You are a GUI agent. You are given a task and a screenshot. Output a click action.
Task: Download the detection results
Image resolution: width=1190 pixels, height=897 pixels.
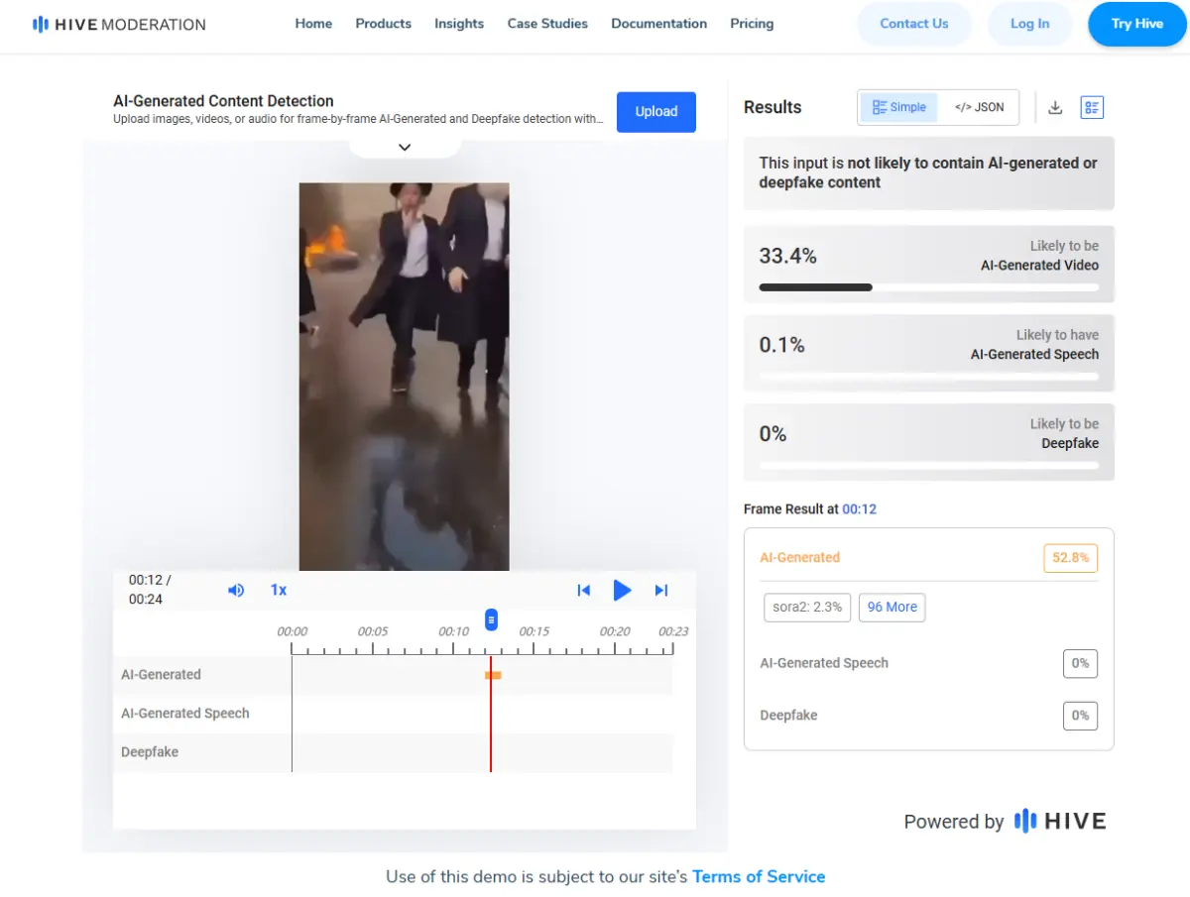(x=1055, y=107)
